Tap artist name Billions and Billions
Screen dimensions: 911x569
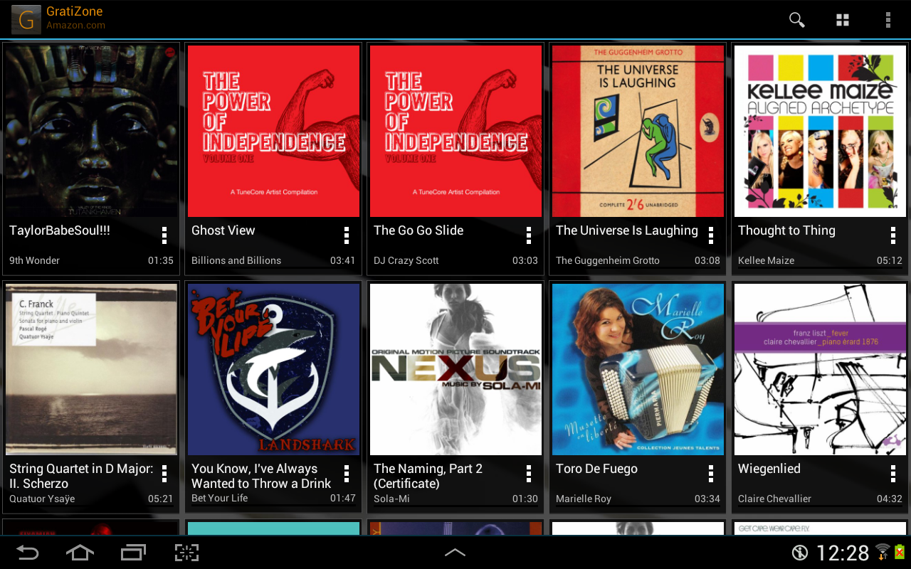(x=236, y=260)
